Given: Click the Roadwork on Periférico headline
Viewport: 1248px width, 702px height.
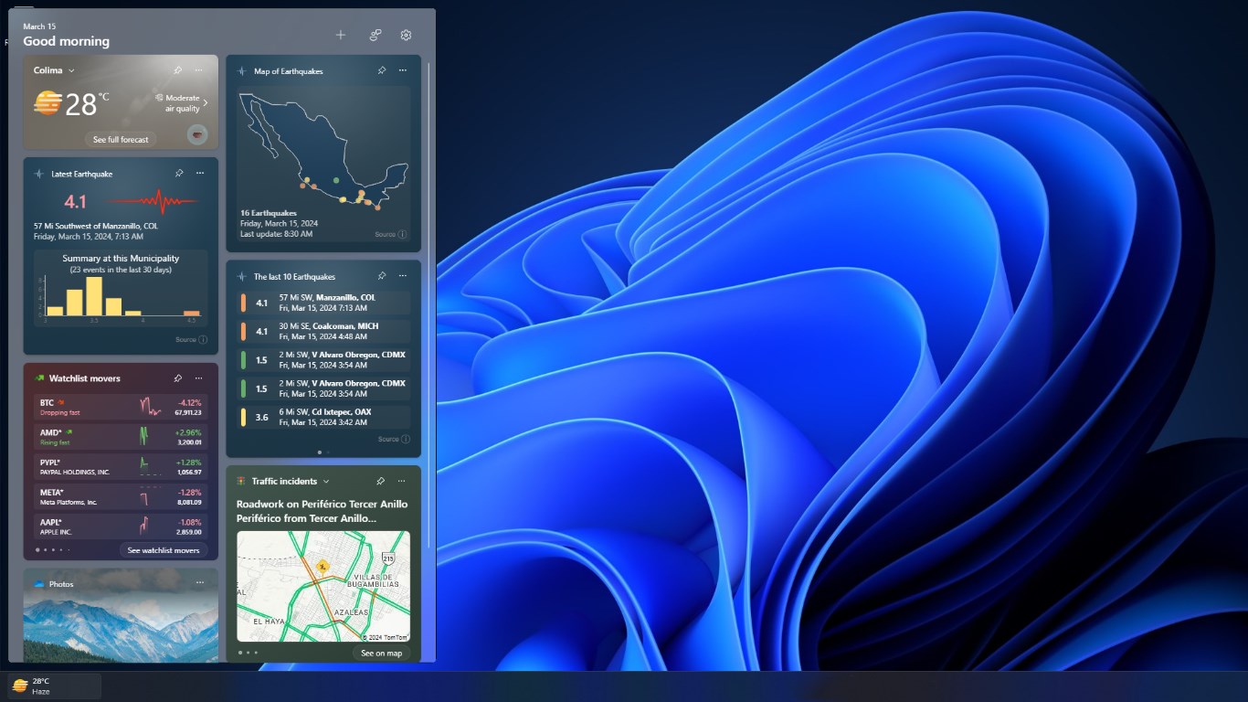Looking at the screenshot, I should pos(323,511).
